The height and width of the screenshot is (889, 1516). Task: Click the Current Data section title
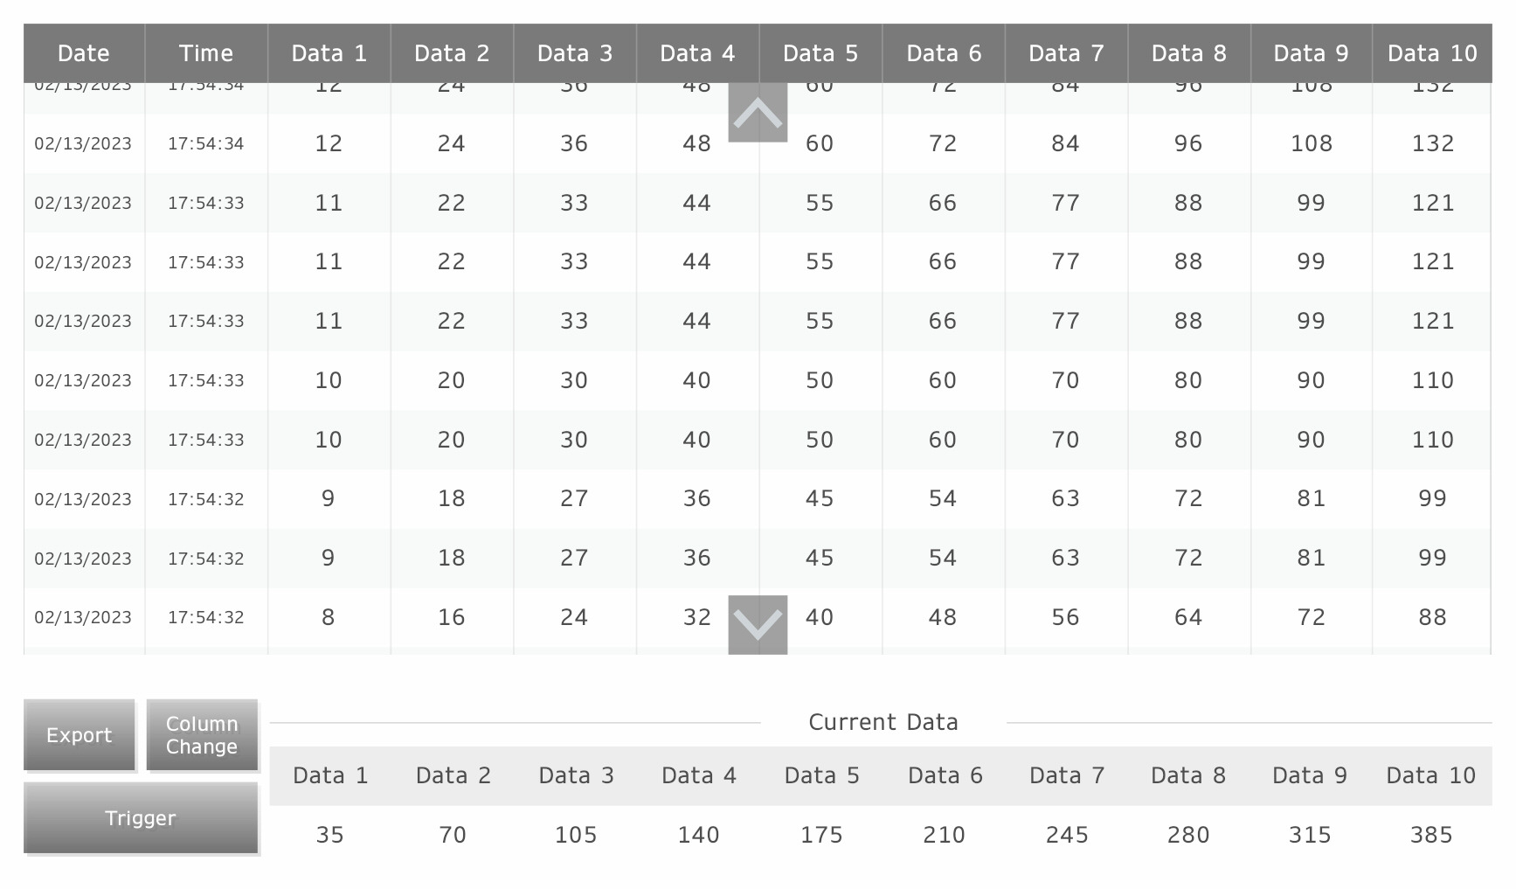tap(883, 722)
